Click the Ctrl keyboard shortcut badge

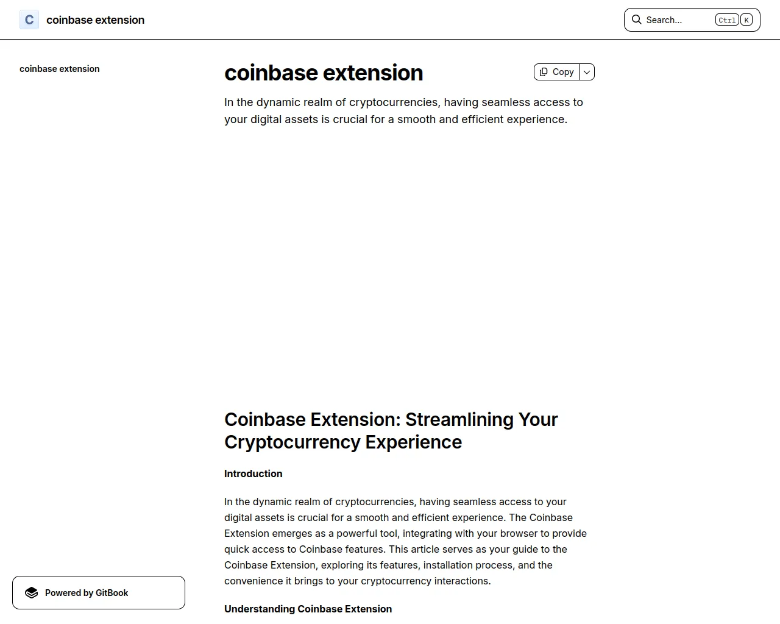pos(727,19)
